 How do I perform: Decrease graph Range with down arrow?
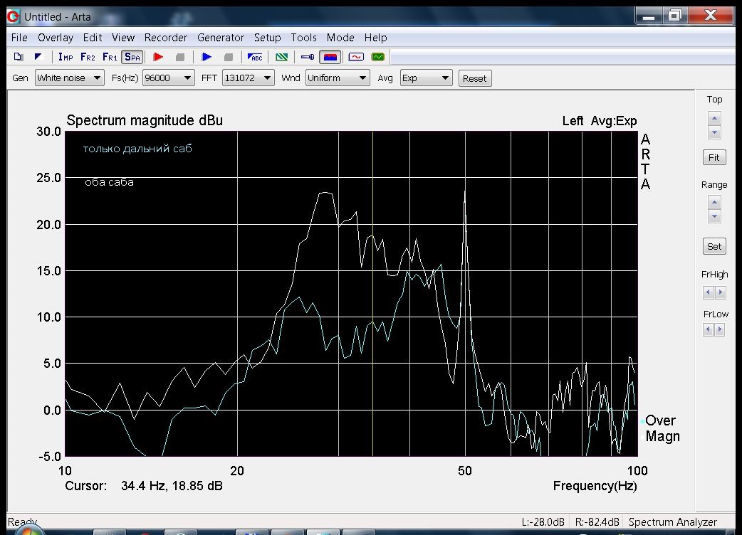[x=714, y=216]
